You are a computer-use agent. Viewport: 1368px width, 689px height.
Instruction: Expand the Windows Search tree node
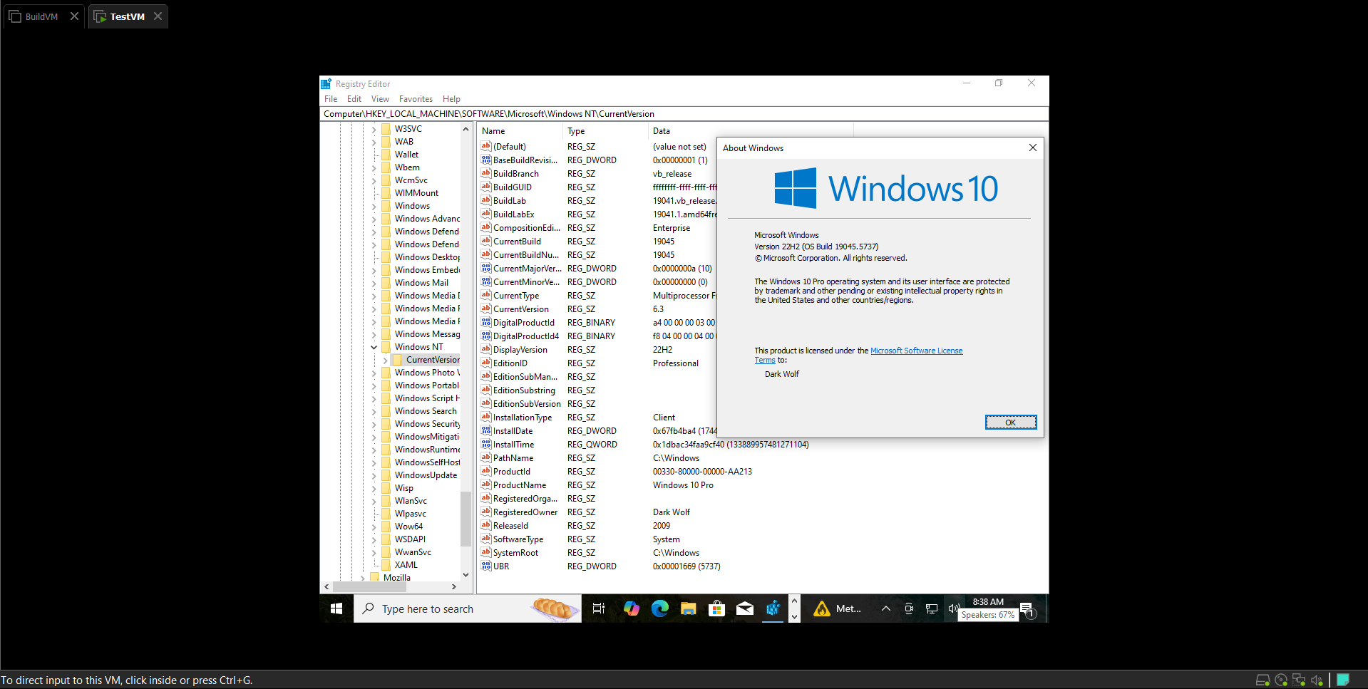[374, 411]
